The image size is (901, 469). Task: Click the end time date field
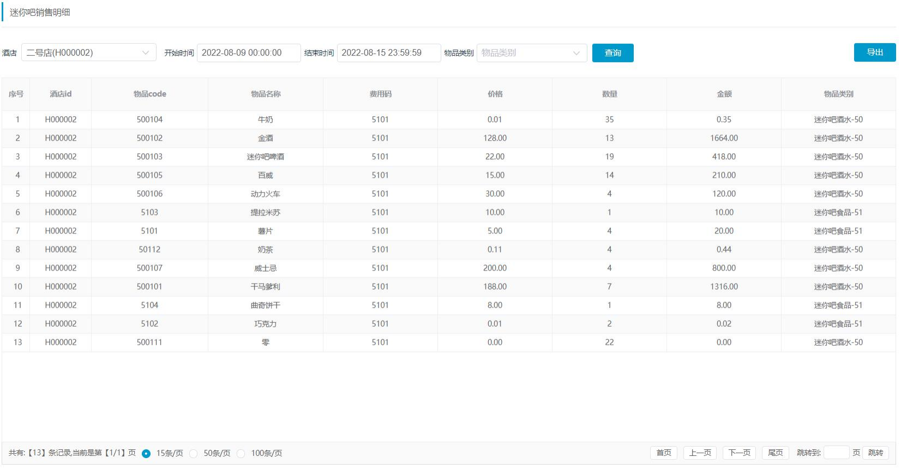(388, 53)
